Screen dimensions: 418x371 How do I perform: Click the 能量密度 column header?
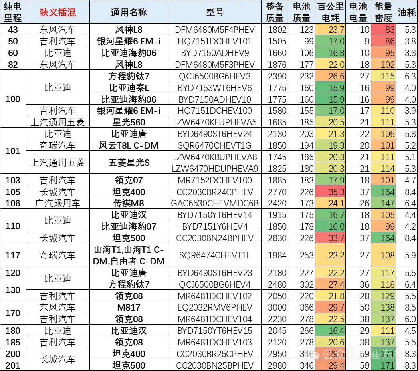click(x=384, y=12)
